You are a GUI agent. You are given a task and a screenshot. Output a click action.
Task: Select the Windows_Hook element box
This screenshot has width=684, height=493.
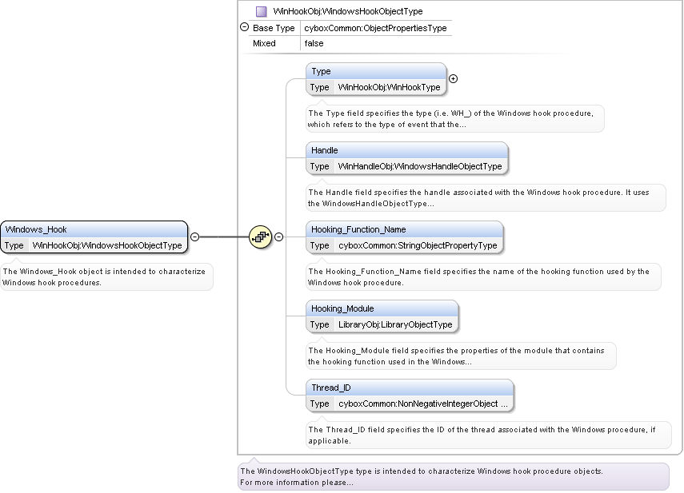(94, 237)
